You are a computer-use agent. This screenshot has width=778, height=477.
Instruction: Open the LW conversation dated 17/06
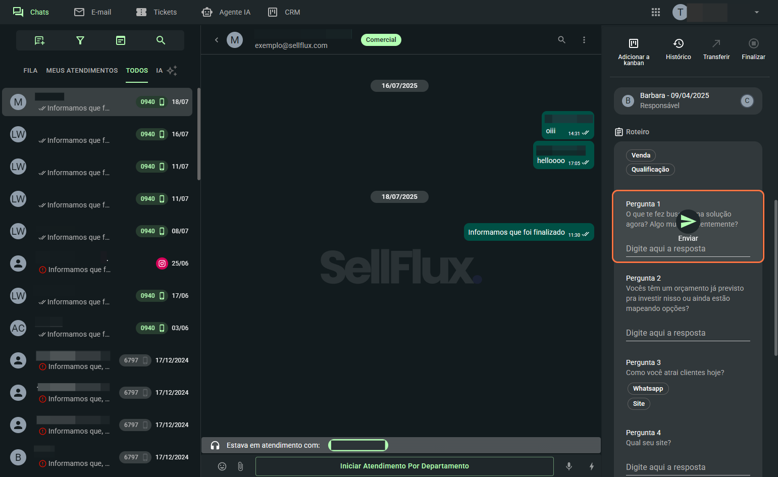[97, 296]
